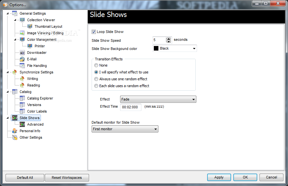Click the E-Mail globe icon
This screenshot has height=186, width=288.
coord(22,59)
